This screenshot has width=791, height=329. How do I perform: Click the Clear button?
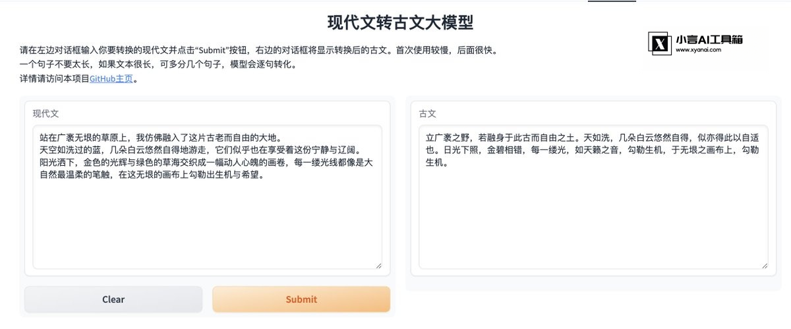point(113,299)
